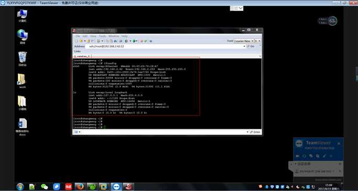Image resolution: width=358 pixels, height=191 pixels.
Task: Open the red 'nd' app on the taskbar
Action: tap(68, 187)
